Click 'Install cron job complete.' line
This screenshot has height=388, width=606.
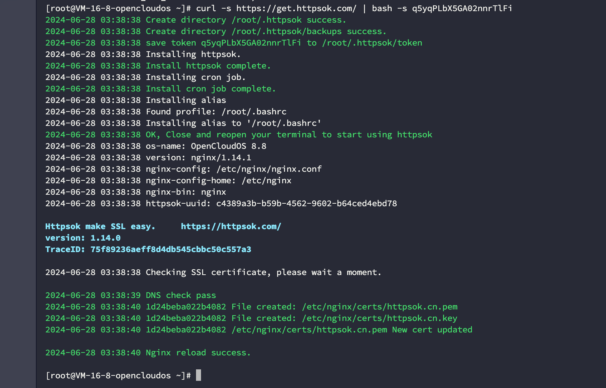160,89
